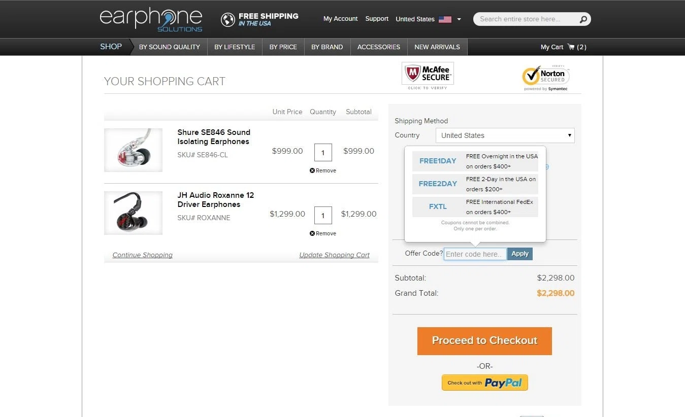The width and height of the screenshot is (685, 417).
Task: Click the McAfee Secure badge
Action: click(428, 74)
